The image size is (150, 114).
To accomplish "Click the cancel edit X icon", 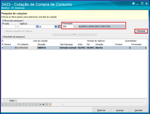I will click(x=37, y=104).
